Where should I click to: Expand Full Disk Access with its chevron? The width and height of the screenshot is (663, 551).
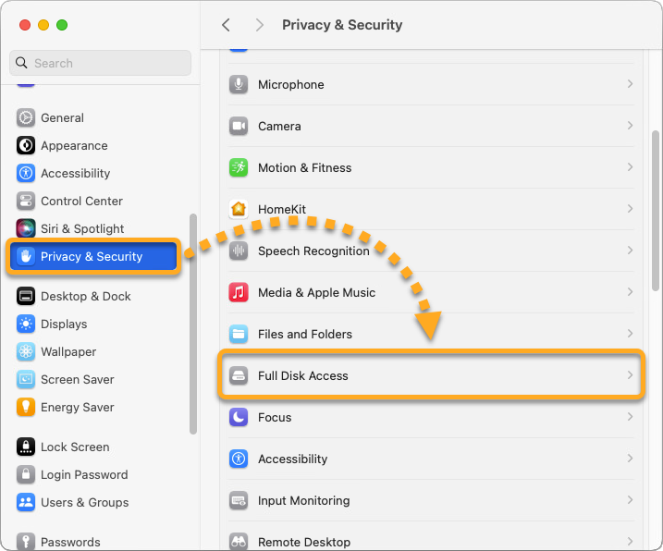(x=630, y=375)
